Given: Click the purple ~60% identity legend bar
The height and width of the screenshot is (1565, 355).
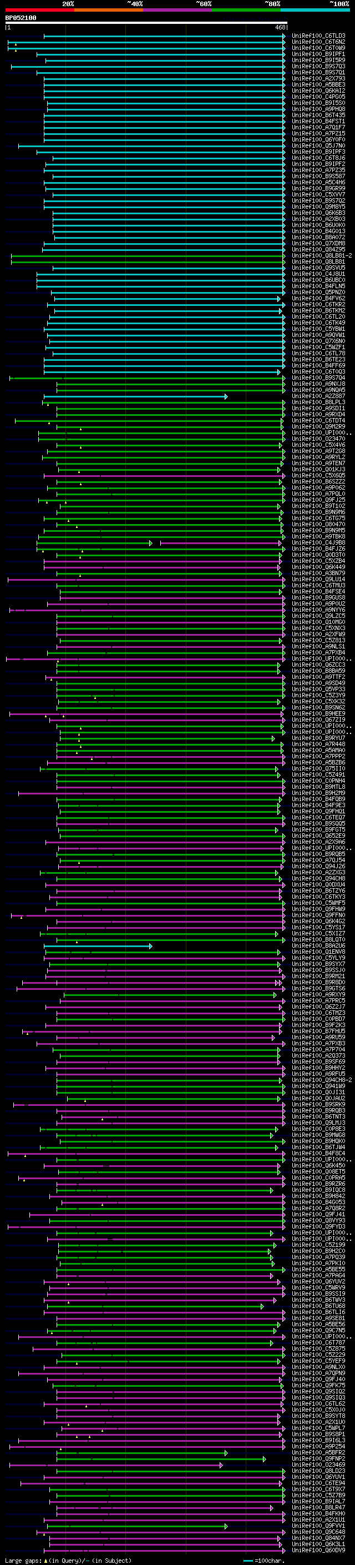Looking at the screenshot, I should point(177,10).
